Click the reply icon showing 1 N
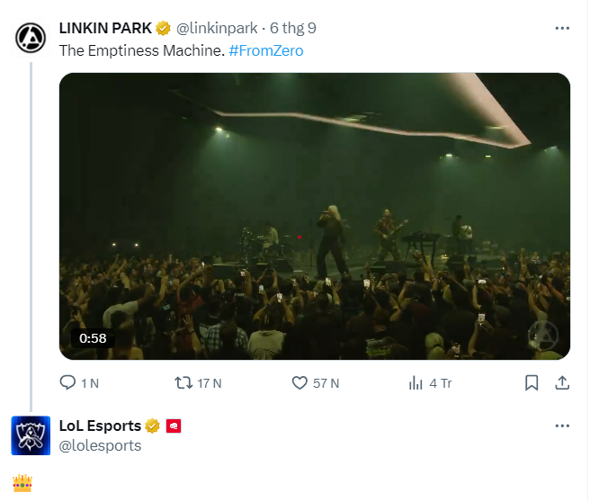Image resolution: width=590 pixels, height=502 pixels. 79,383
